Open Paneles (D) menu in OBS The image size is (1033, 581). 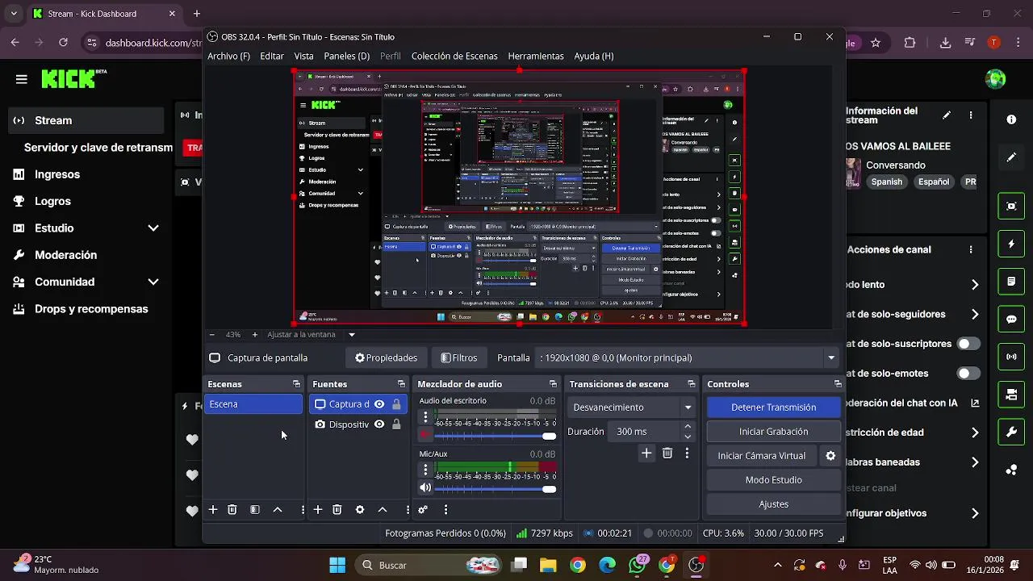(x=347, y=56)
